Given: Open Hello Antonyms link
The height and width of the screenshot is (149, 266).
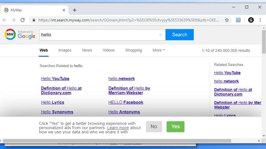Looking at the screenshot, I should coord(124,112).
